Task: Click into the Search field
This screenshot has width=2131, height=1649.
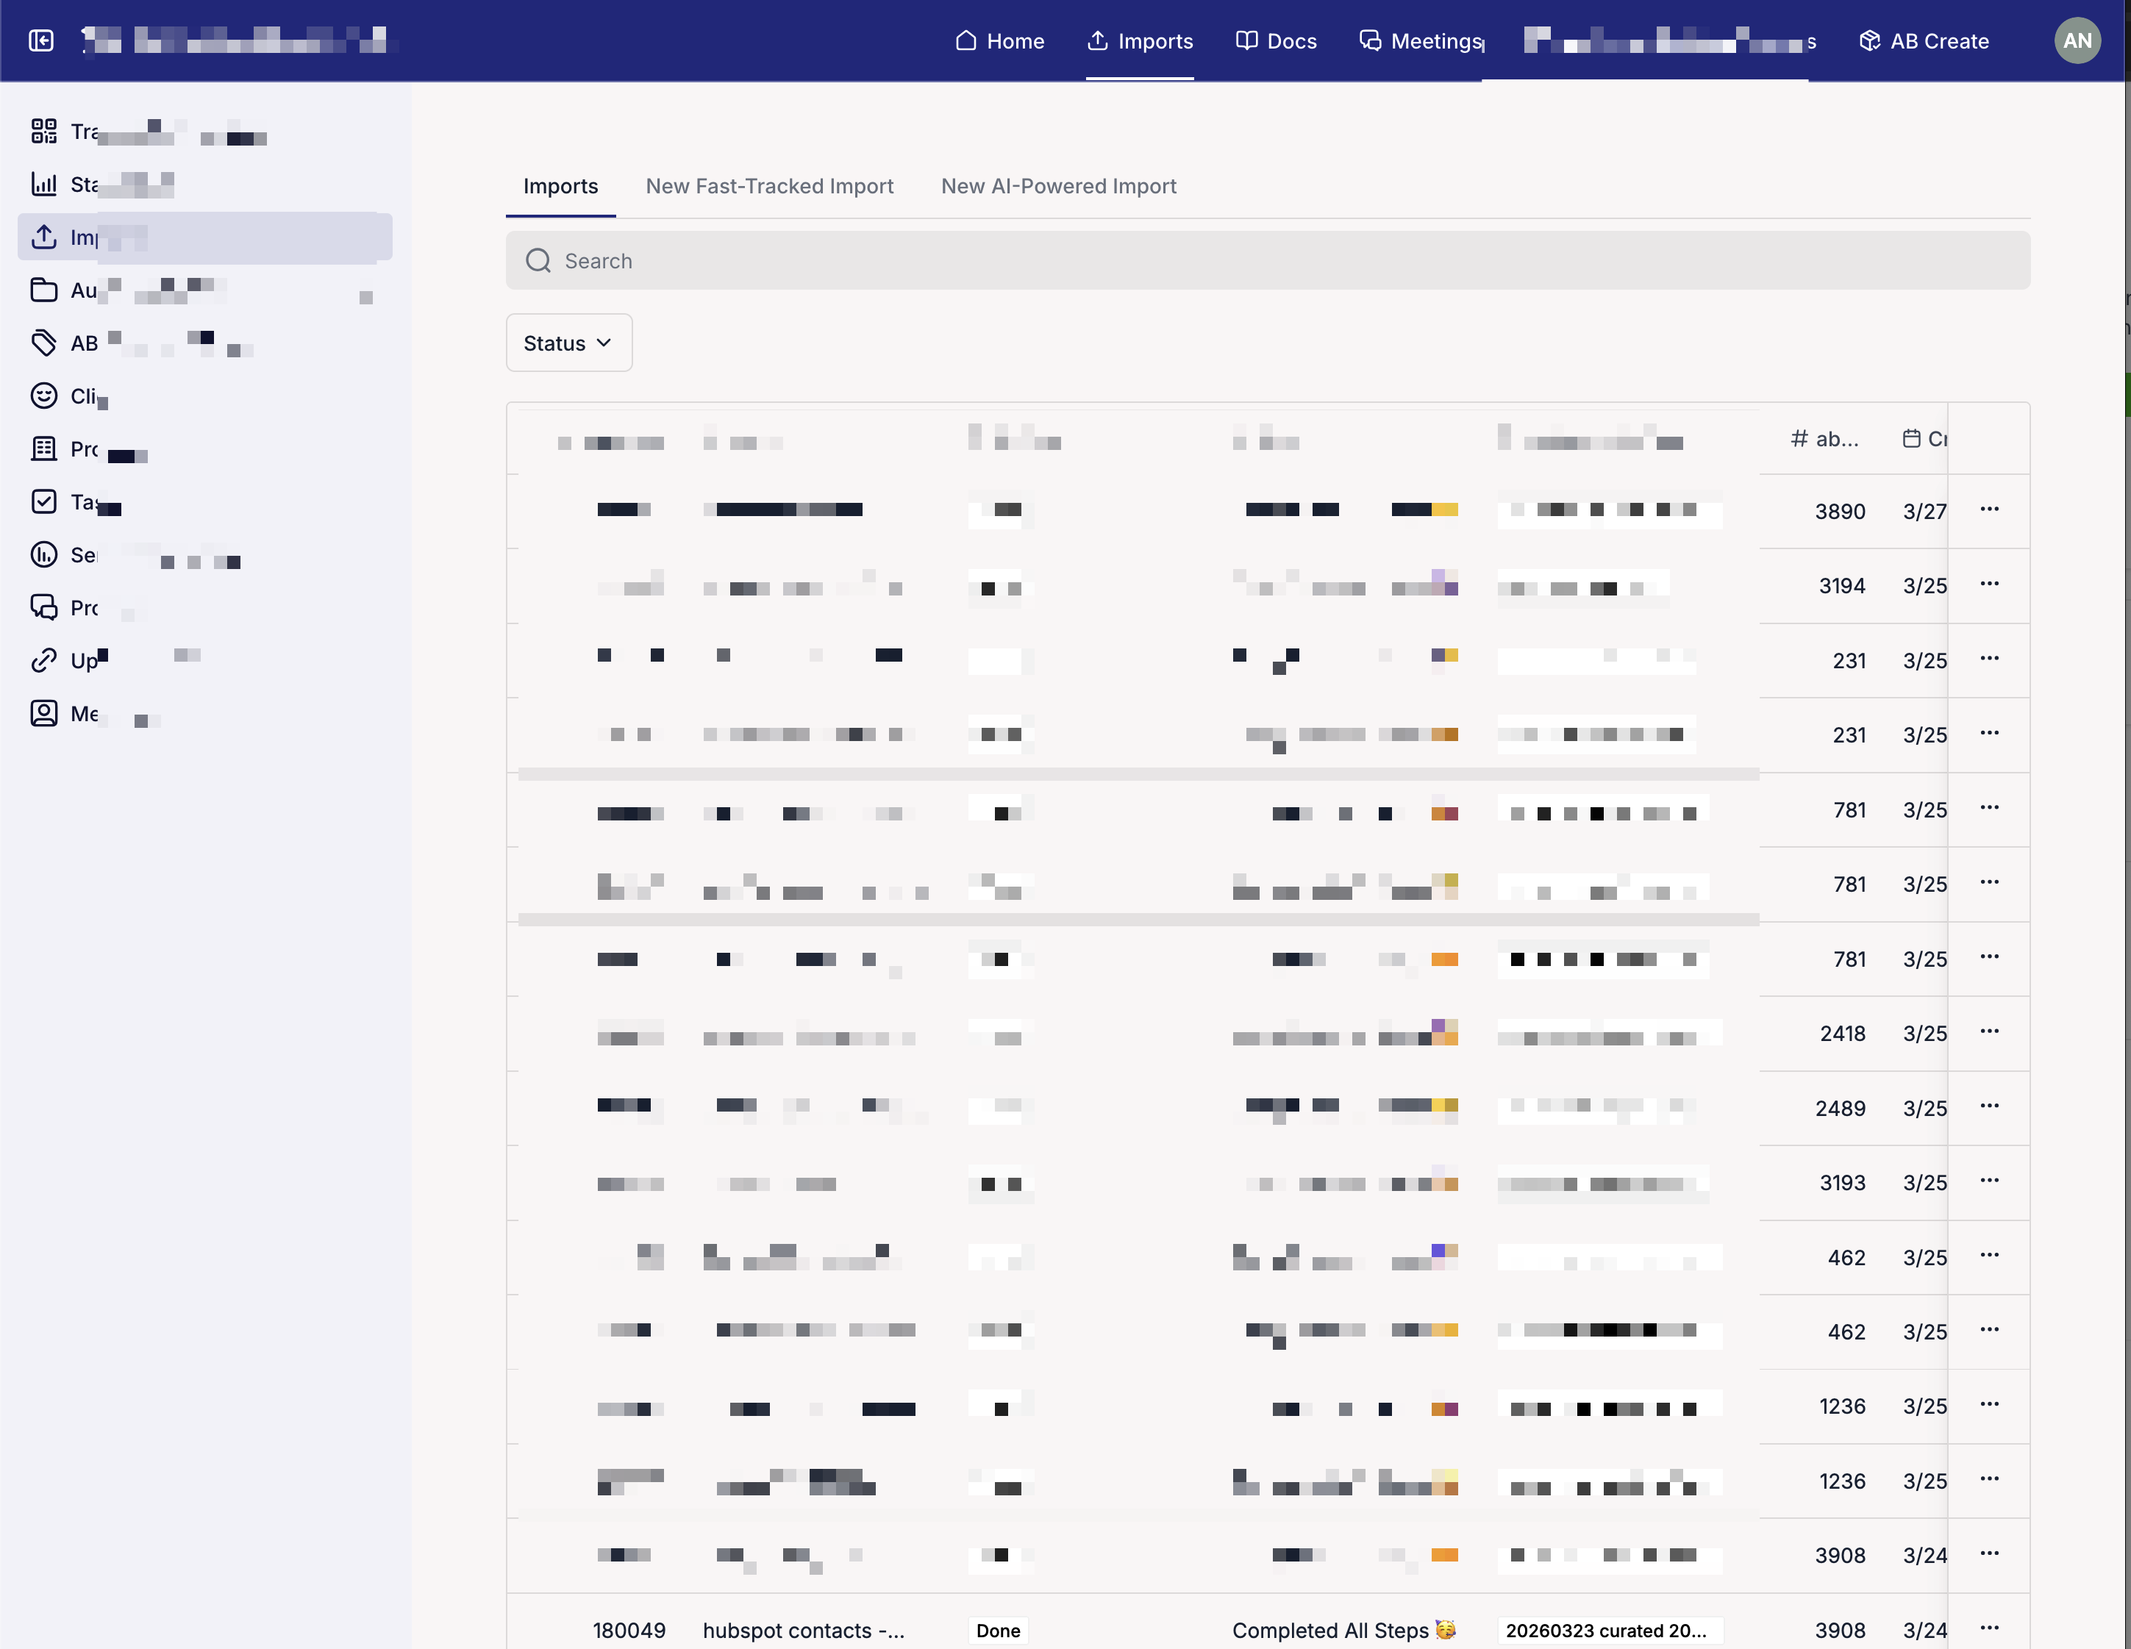Action: click(x=1268, y=260)
